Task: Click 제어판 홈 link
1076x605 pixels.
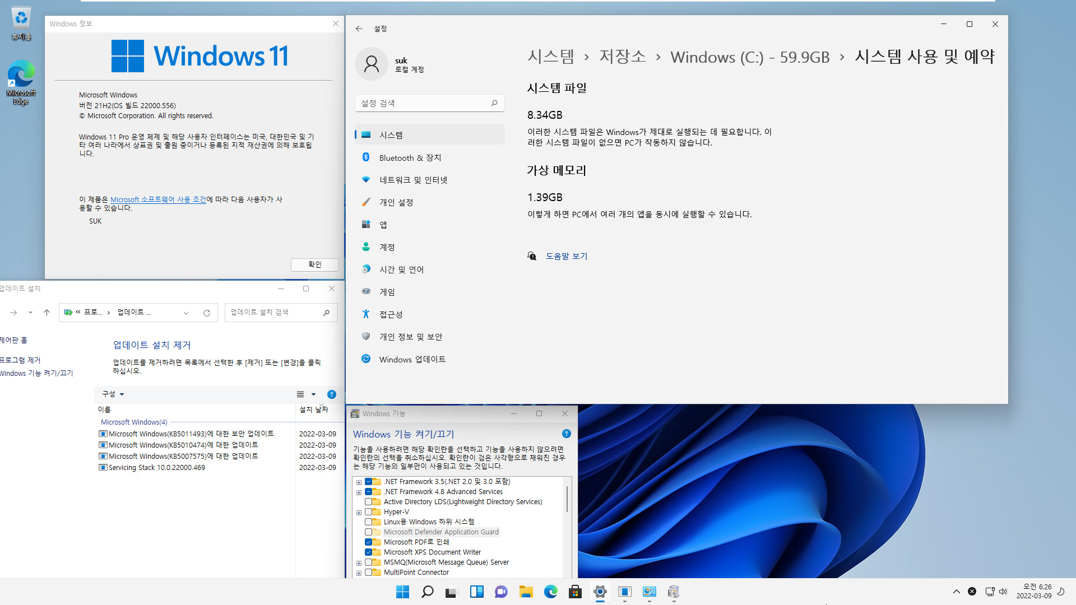Action: coord(13,340)
